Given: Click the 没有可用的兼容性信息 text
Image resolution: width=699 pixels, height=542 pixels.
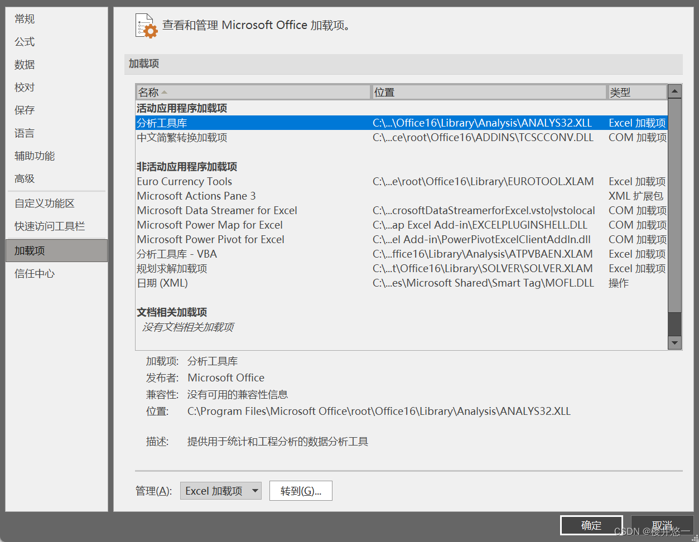Looking at the screenshot, I should coord(238,394).
